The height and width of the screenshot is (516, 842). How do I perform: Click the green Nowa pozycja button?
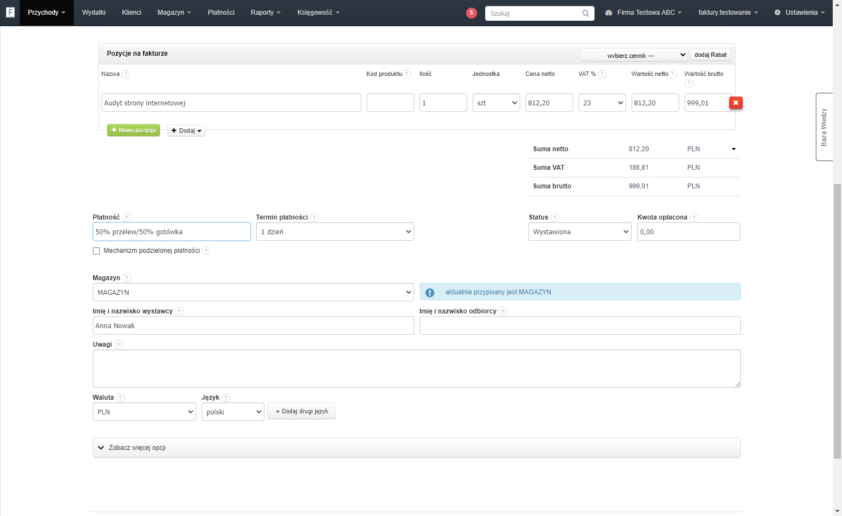click(x=133, y=131)
